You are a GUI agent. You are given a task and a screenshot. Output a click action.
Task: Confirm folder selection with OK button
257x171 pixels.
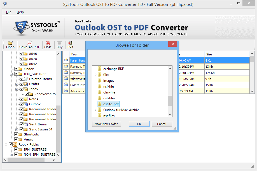[x=139, y=124]
